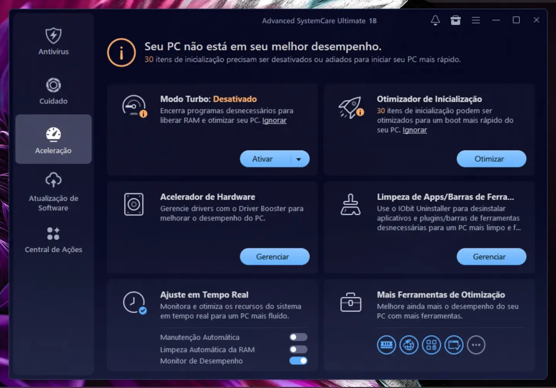Click the 'Manutenção Automática' label text

(200, 337)
